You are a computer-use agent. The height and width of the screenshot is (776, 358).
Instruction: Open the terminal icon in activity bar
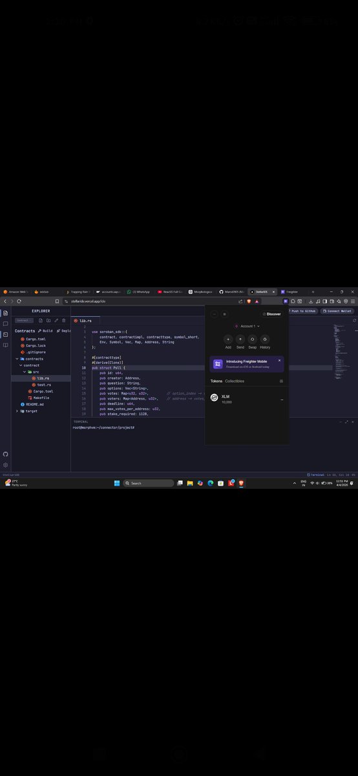tap(5, 334)
